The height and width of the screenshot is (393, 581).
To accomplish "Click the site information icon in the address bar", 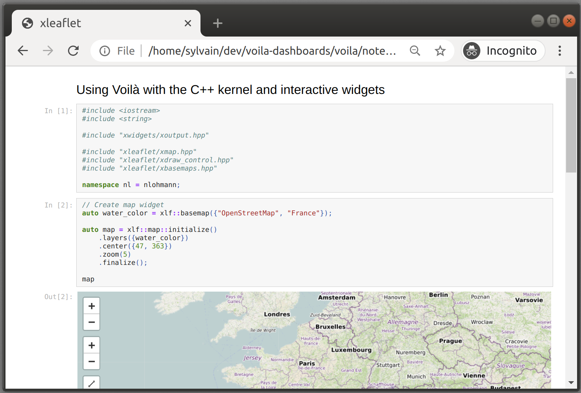I will pyautogui.click(x=104, y=51).
